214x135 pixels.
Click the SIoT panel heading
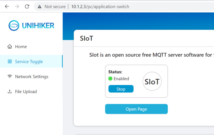click(x=86, y=38)
